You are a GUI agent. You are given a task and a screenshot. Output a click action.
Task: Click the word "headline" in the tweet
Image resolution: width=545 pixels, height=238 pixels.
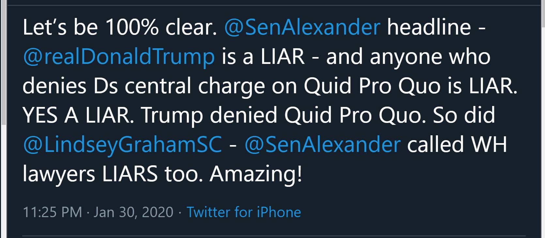point(429,27)
